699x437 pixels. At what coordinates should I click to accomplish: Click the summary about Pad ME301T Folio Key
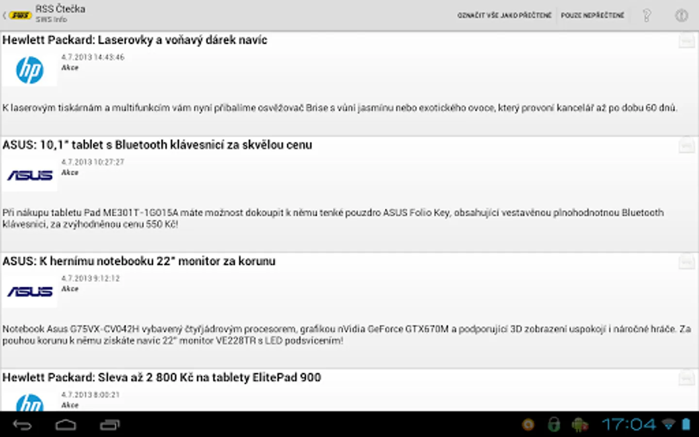[x=333, y=218]
